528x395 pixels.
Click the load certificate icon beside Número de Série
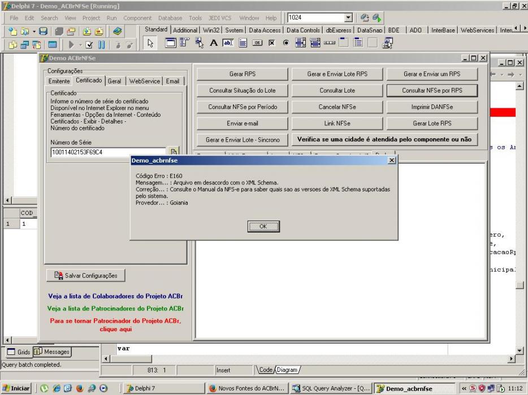click(x=174, y=152)
